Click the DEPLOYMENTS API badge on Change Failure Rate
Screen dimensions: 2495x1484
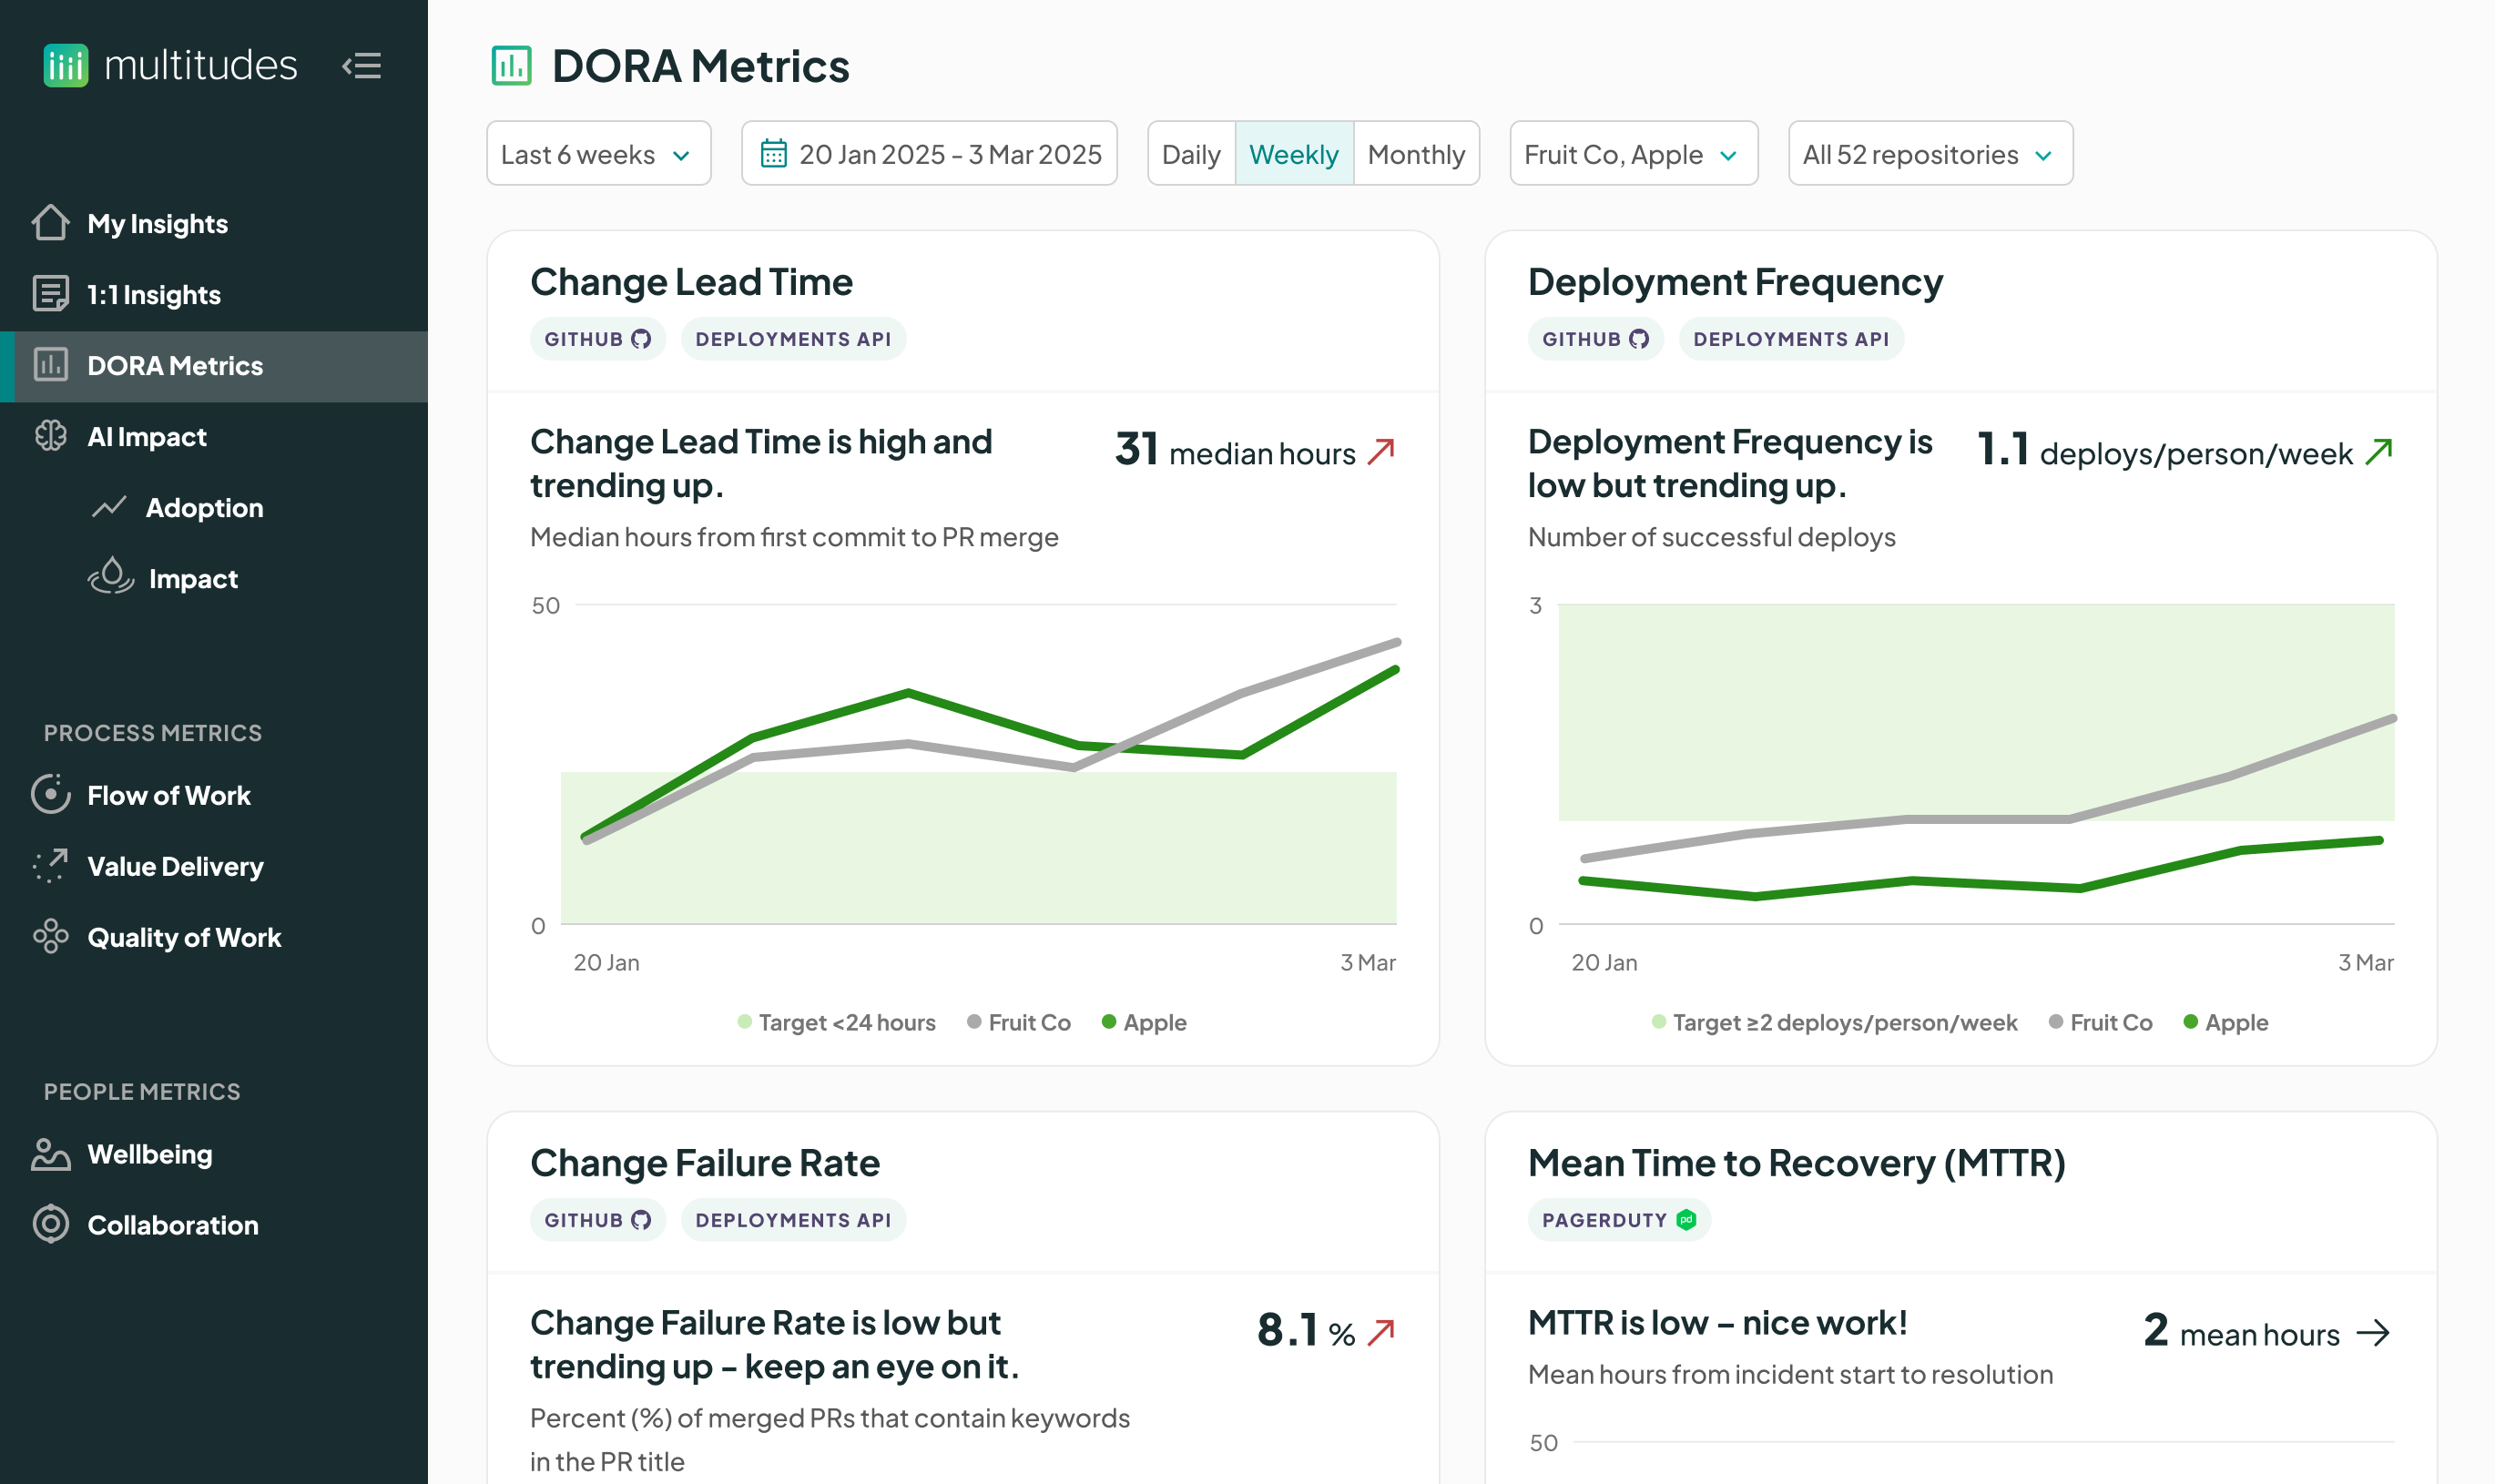[793, 1219]
